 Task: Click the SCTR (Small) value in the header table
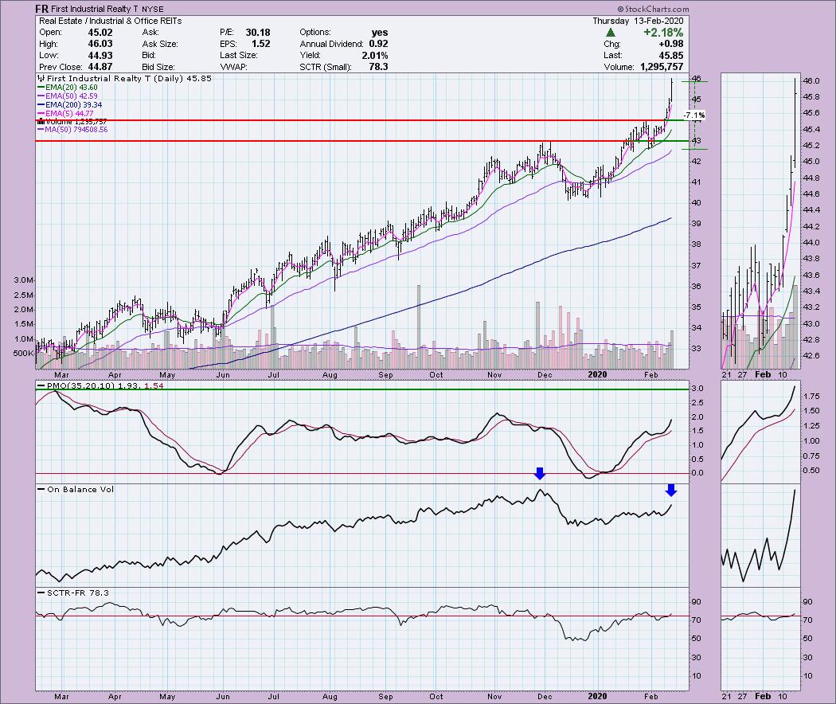click(378, 67)
